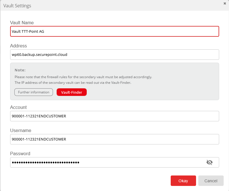
Task: Click the firewall rules note sentence
Action: pos(83,77)
